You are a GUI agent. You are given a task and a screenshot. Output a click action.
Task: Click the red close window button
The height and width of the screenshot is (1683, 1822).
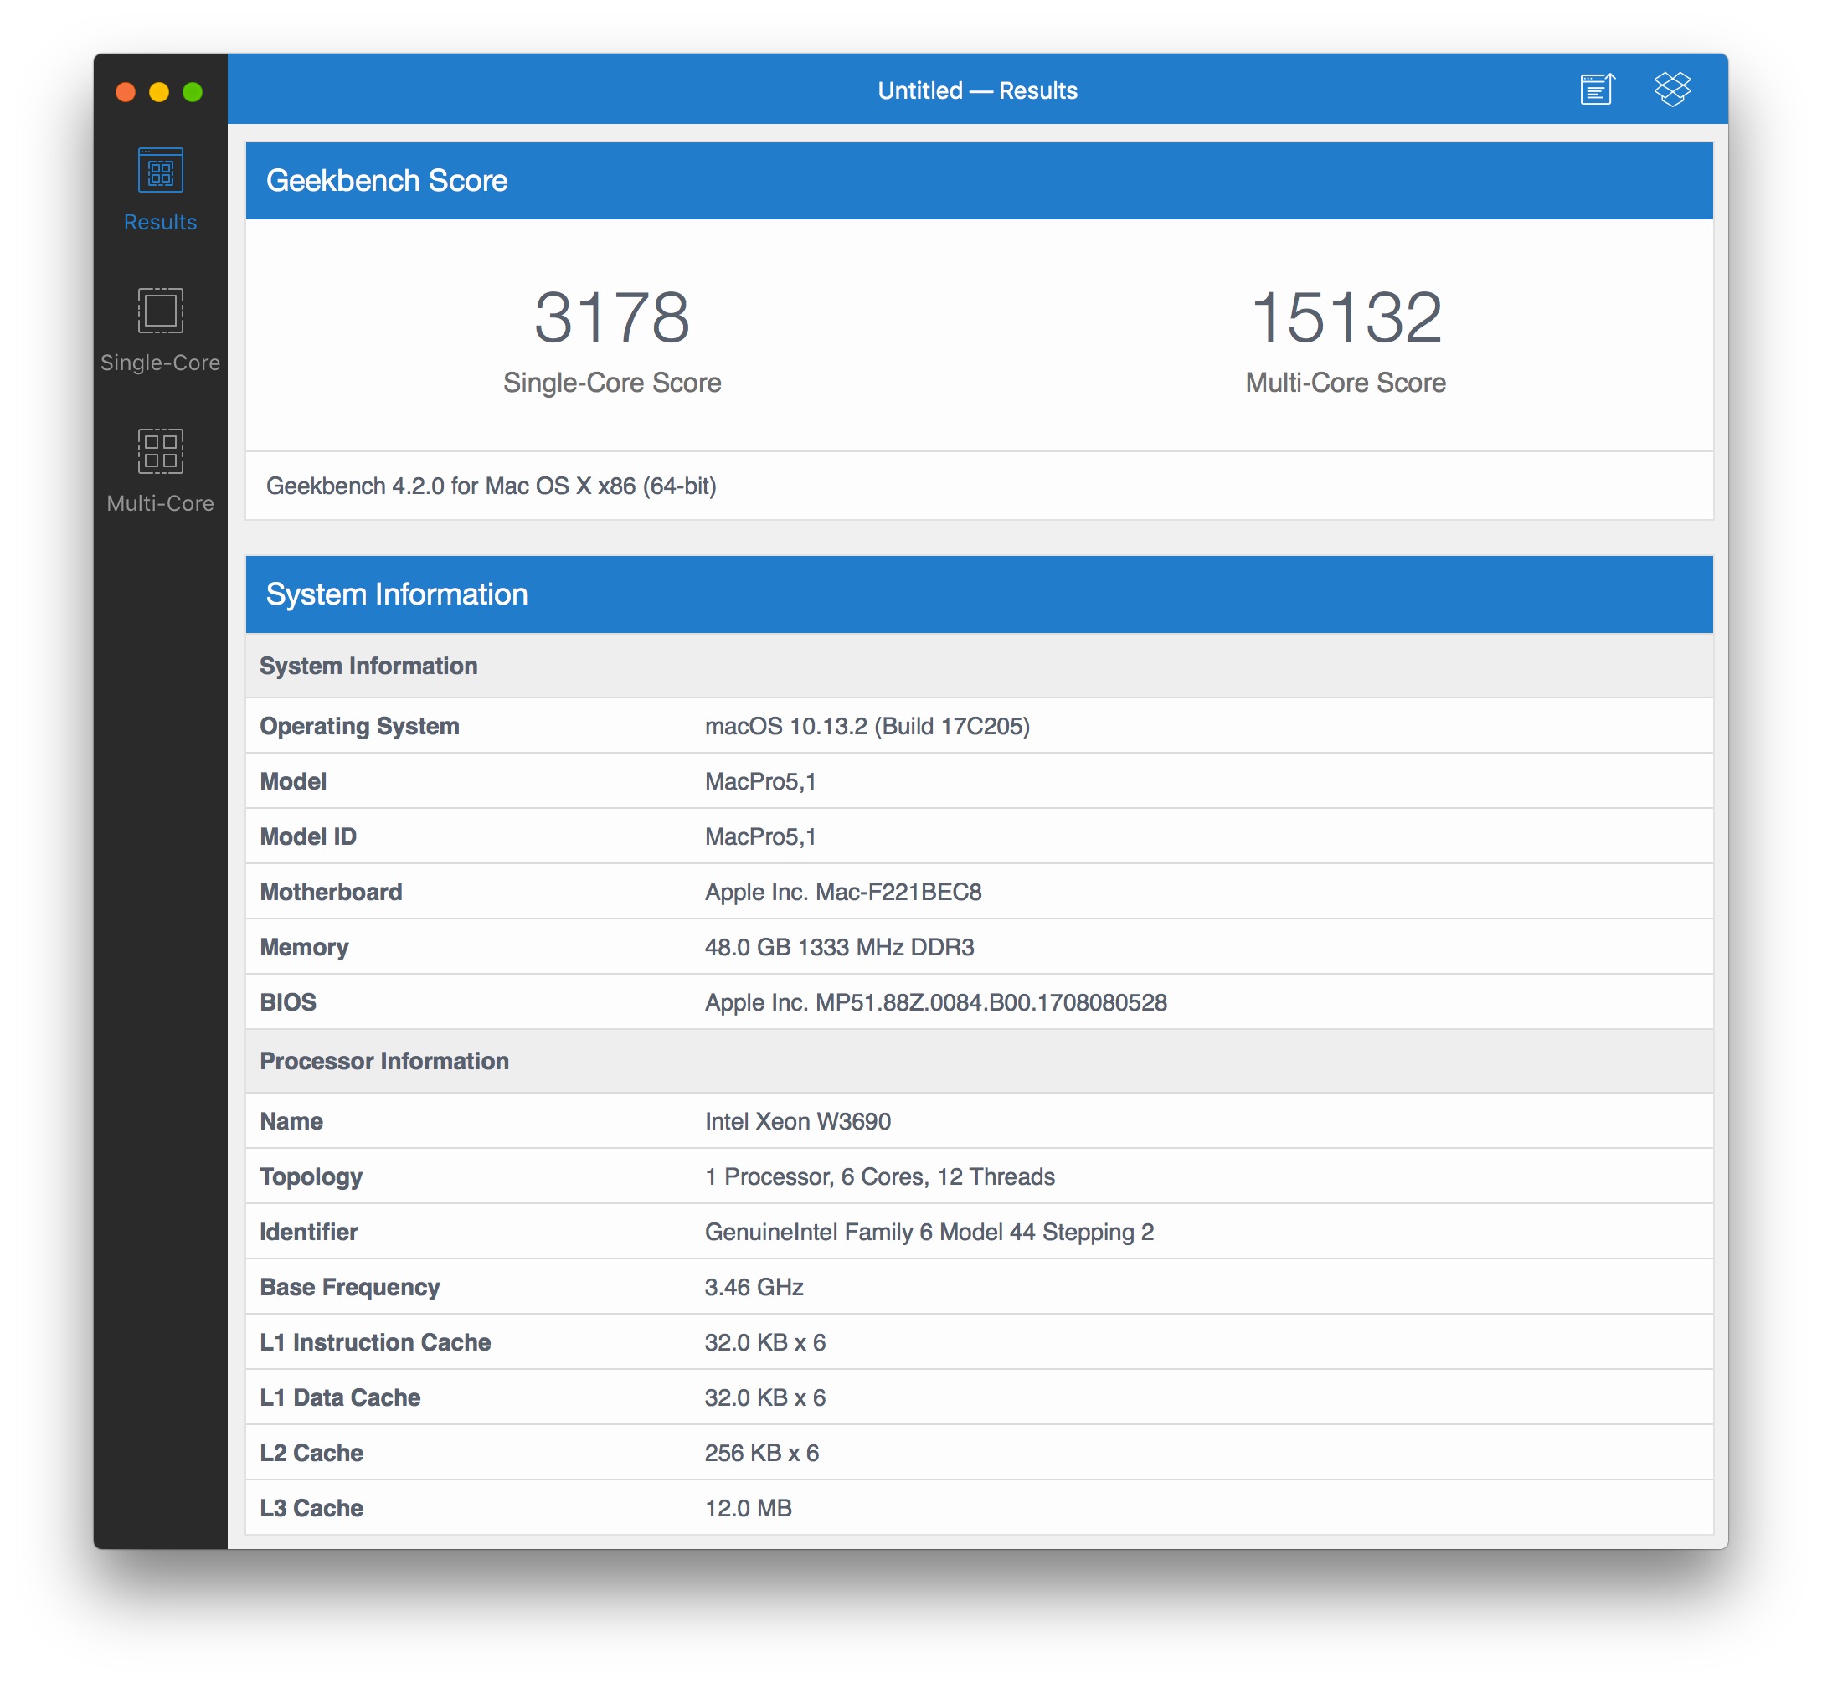pos(126,92)
